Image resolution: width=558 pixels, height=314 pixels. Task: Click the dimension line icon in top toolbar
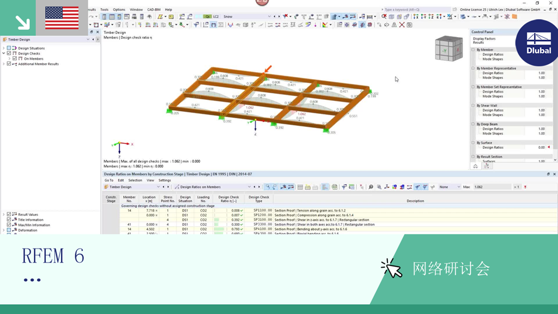click(x=370, y=17)
